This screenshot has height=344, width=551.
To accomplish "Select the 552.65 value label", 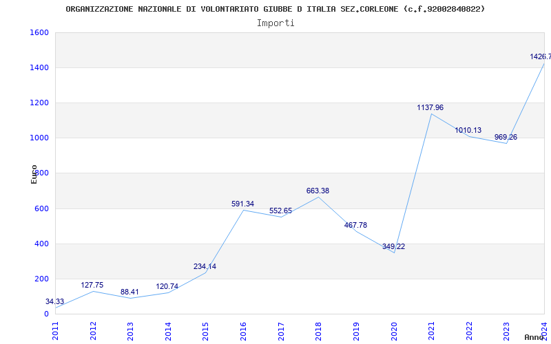I will 280,211.
